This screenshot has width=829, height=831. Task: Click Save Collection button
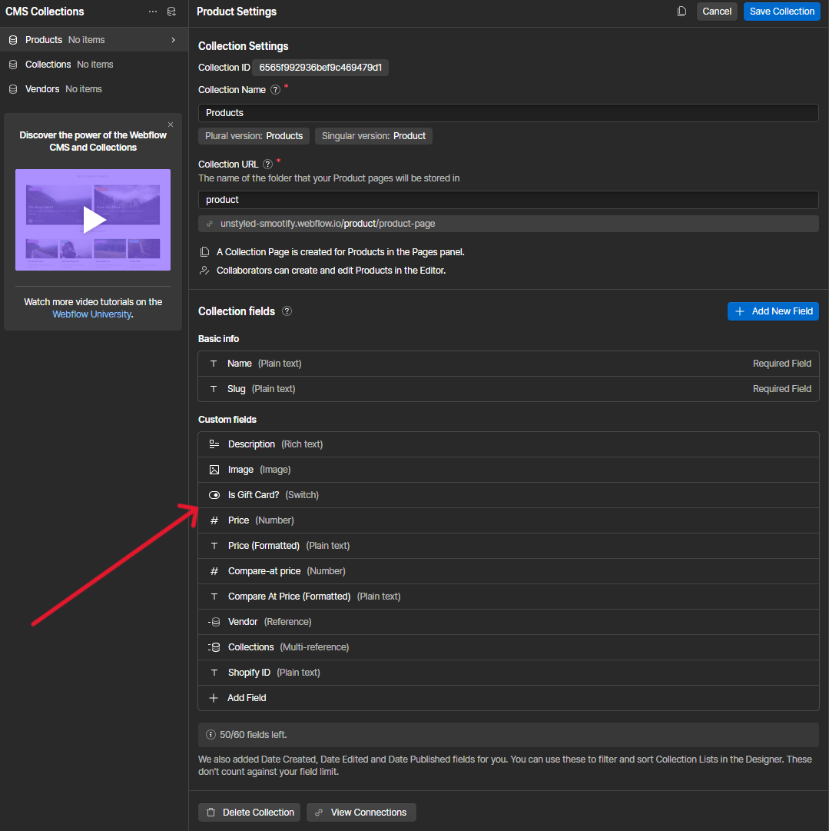[x=781, y=12]
